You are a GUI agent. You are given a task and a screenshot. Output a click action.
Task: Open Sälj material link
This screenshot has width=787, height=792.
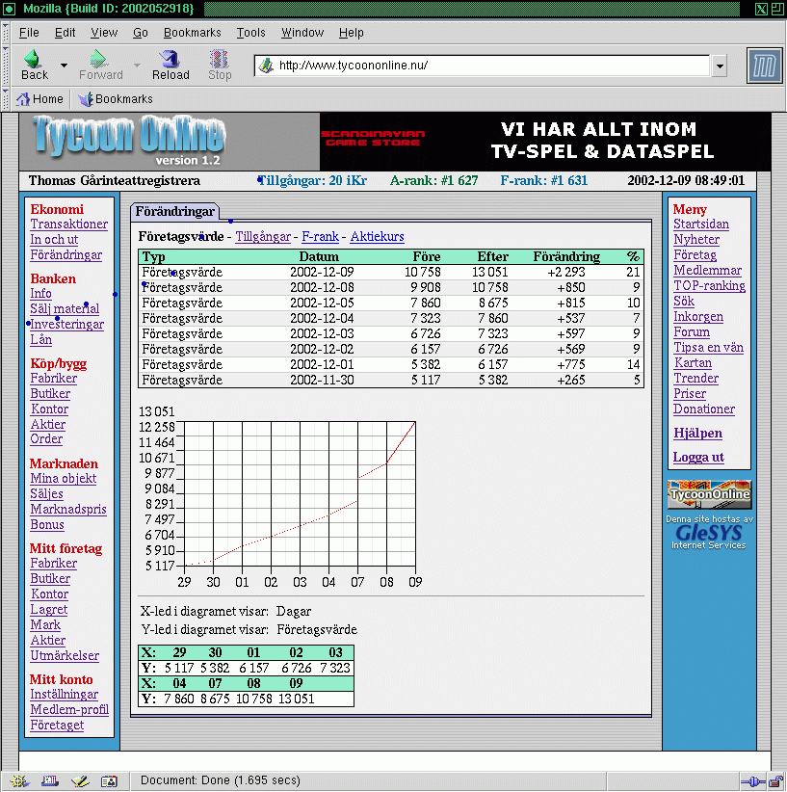coord(65,308)
